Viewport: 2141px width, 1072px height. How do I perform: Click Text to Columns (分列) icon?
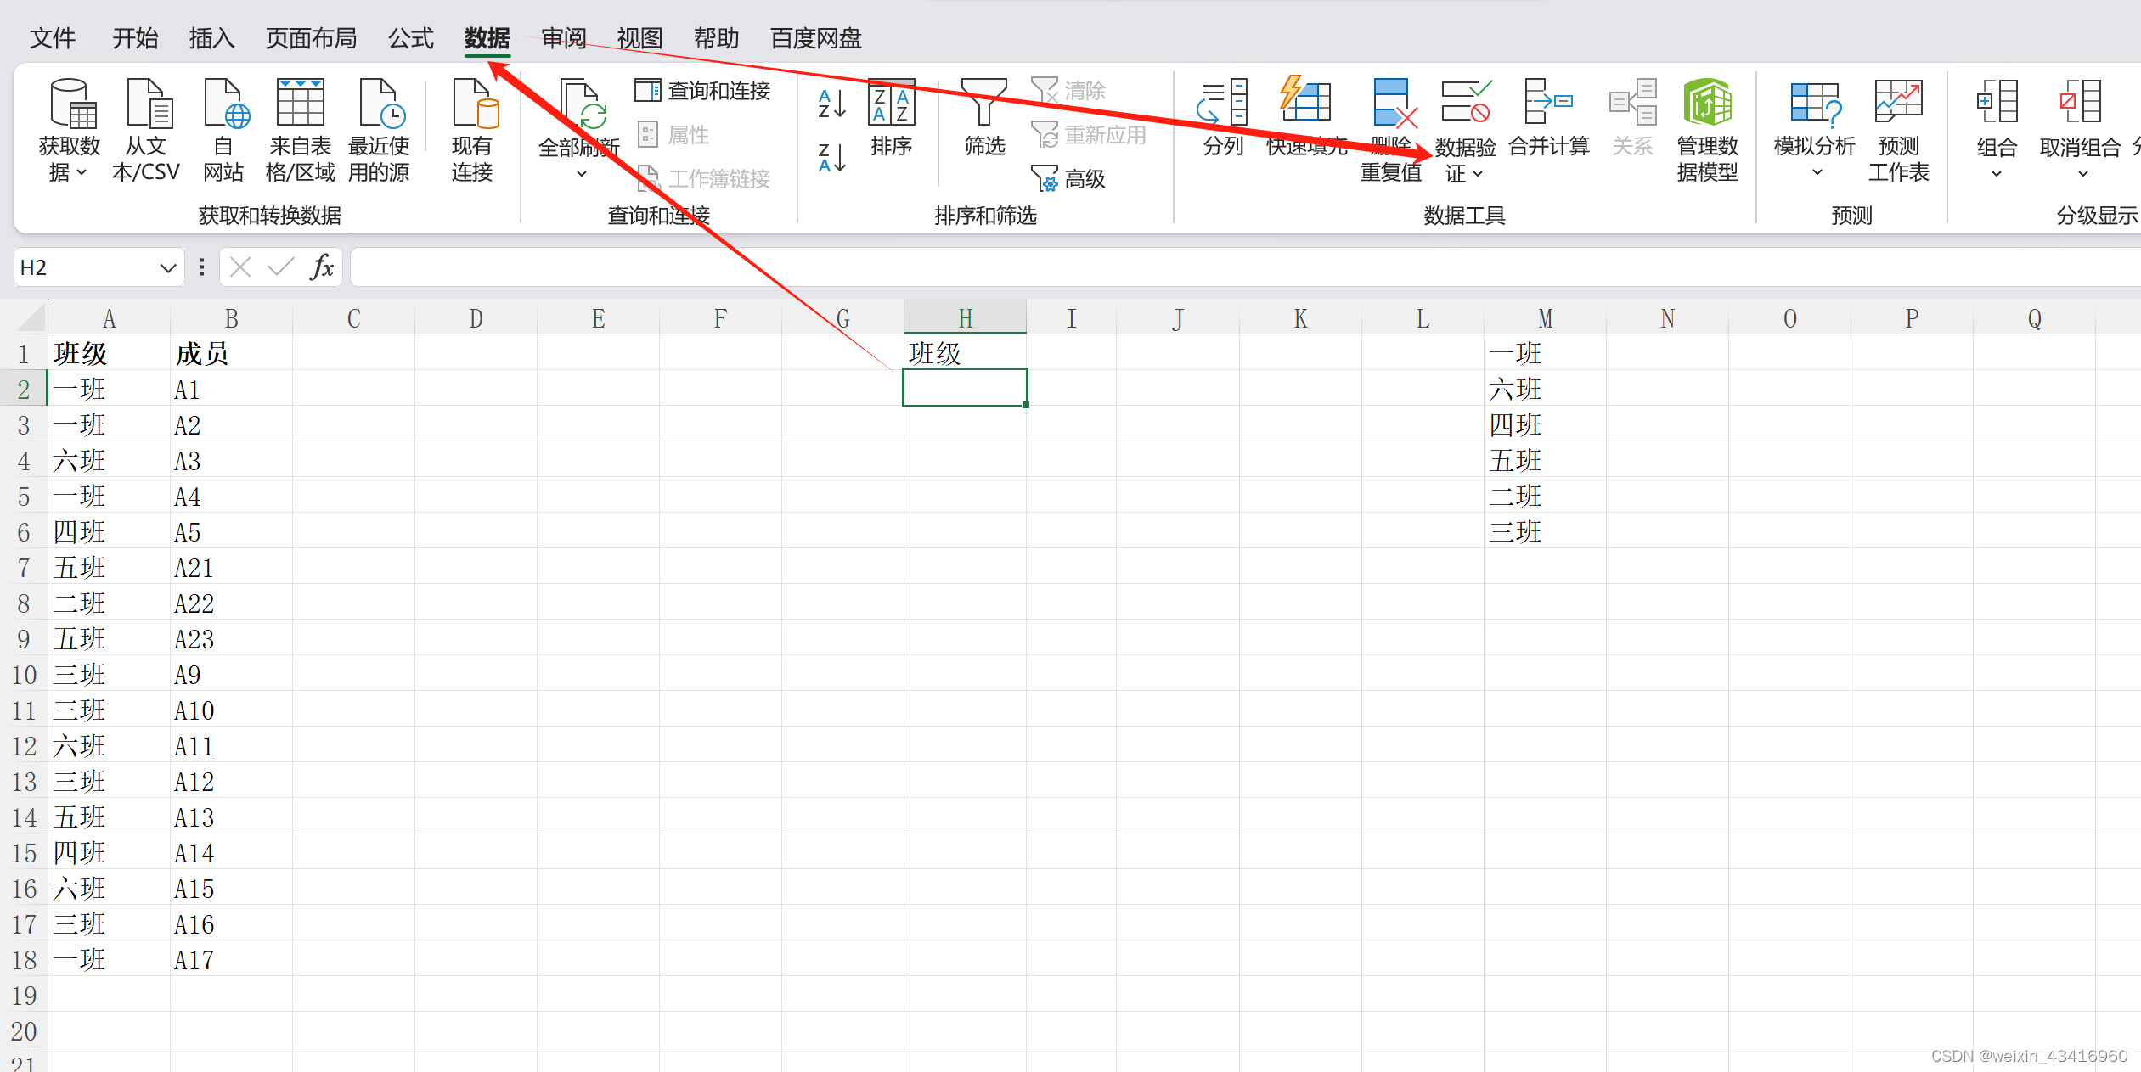(1222, 104)
